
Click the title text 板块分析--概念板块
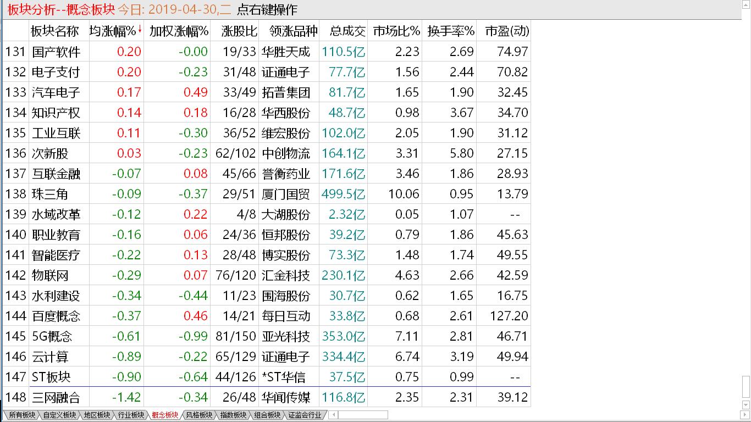(x=60, y=10)
